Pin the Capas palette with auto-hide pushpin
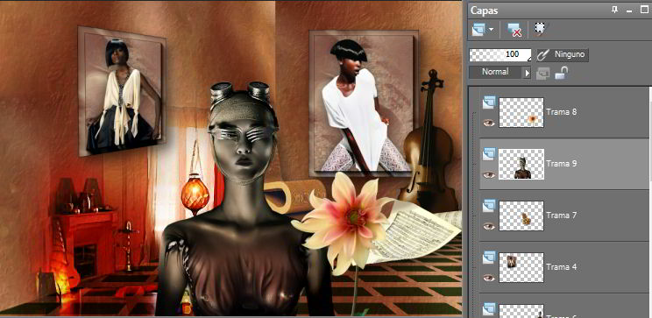Screen dimensions: 652x318 tap(615, 10)
